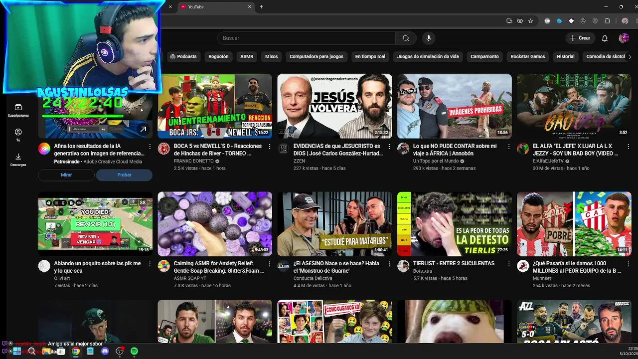Click the YouTube search magnifier button
Image resolution: width=638 pixels, height=359 pixels.
click(x=406, y=38)
